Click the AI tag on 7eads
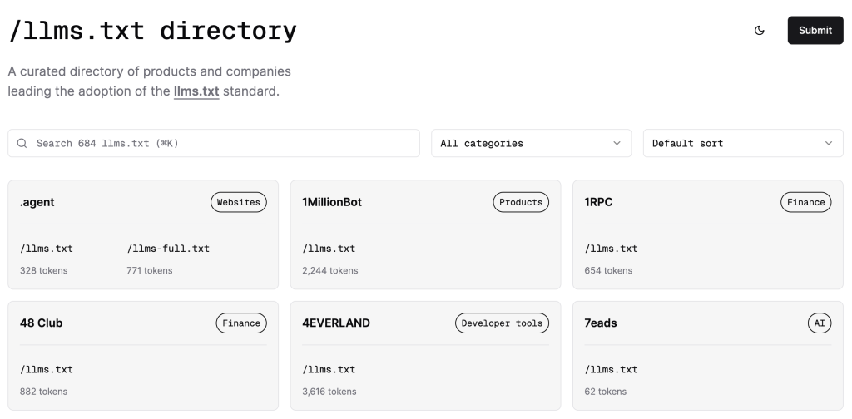Image resolution: width=852 pixels, height=419 pixels. coord(819,323)
